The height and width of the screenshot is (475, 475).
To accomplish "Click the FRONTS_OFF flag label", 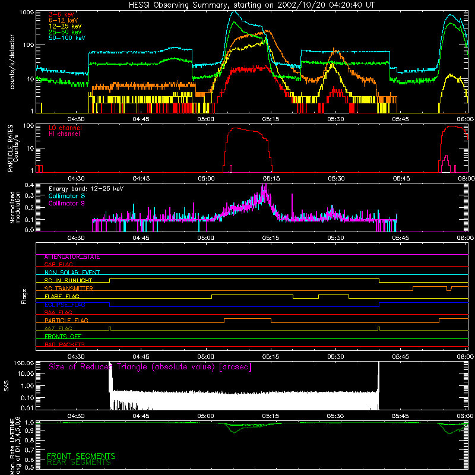I will tap(63, 337).
